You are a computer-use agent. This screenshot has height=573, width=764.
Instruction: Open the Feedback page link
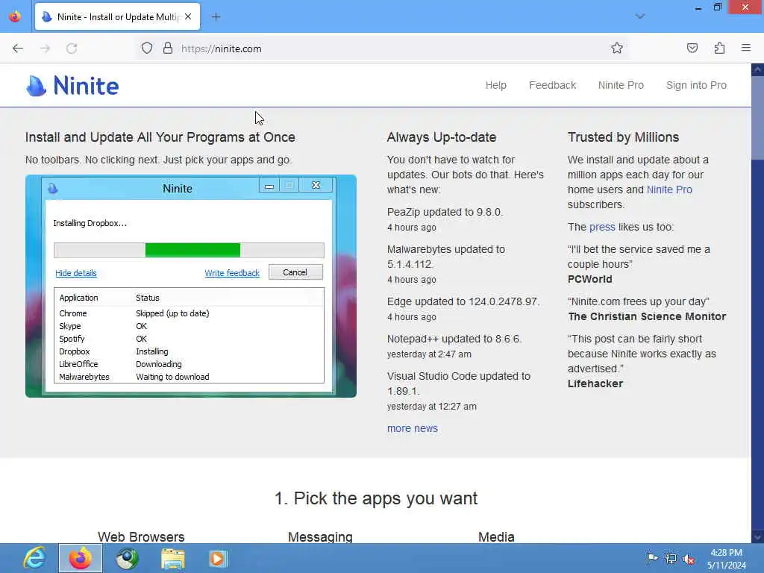pos(552,85)
